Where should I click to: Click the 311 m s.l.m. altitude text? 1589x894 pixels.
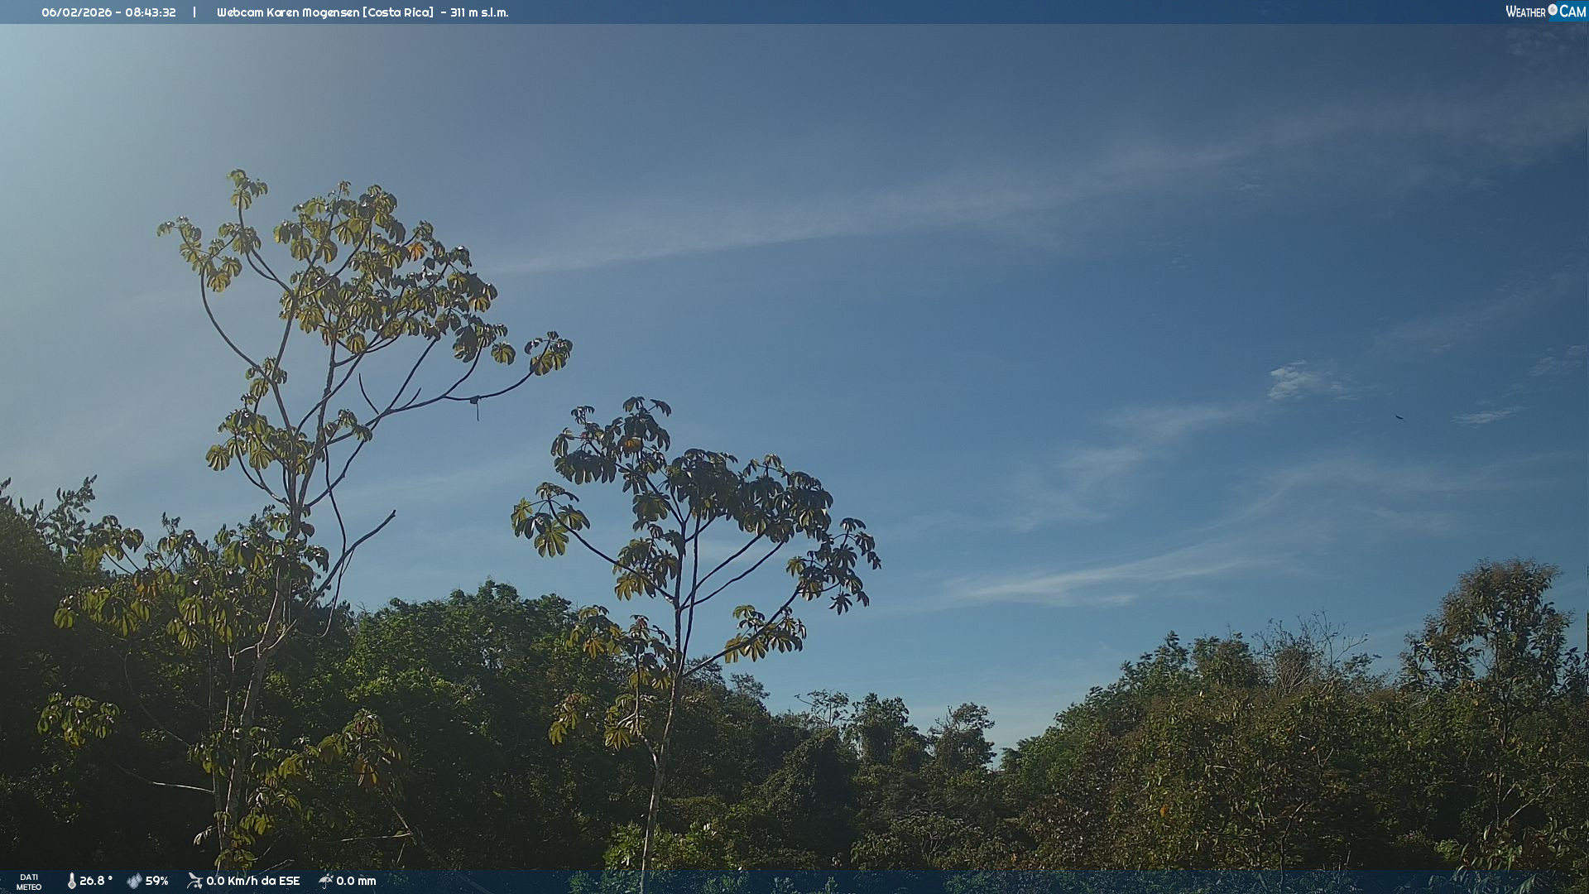pos(479,12)
